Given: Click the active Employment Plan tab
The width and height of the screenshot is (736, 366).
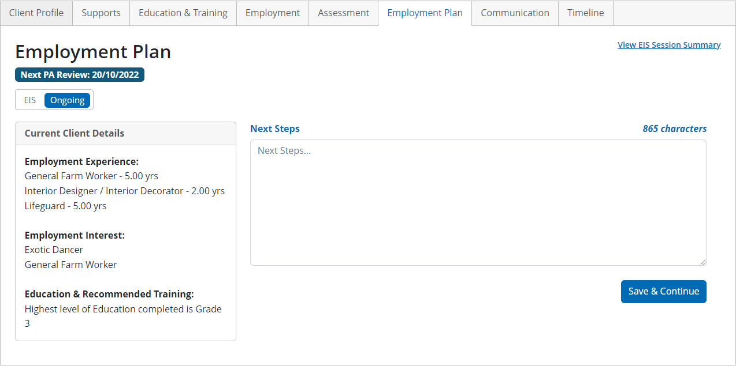Looking at the screenshot, I should coord(425,13).
